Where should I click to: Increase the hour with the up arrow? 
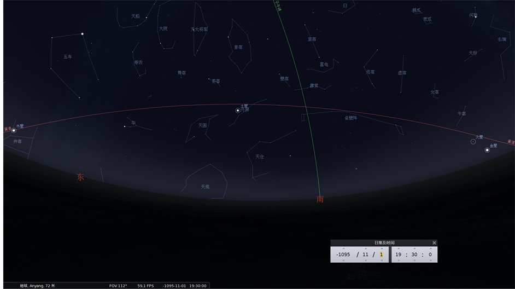coord(399,248)
